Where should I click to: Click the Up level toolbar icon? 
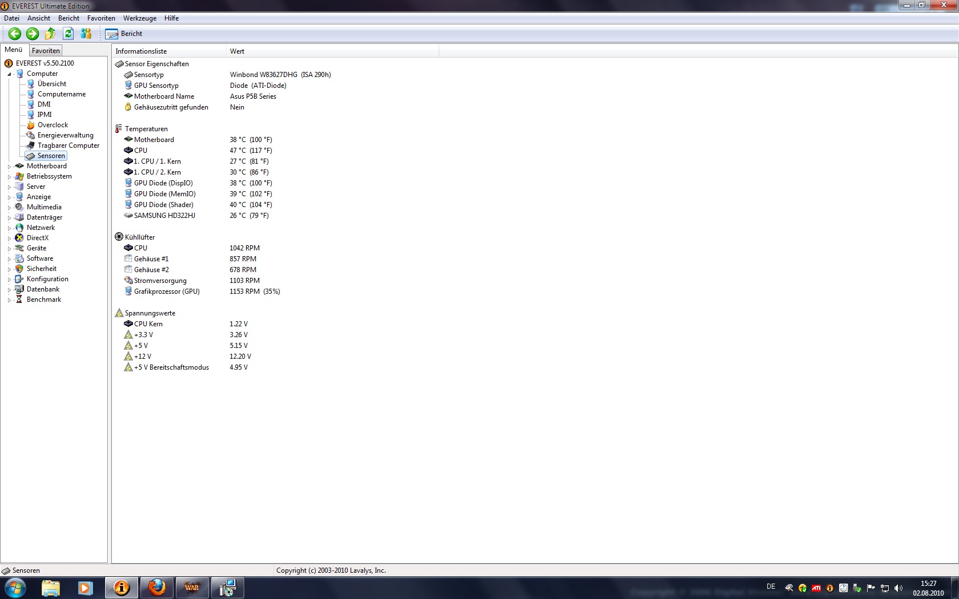click(x=50, y=34)
